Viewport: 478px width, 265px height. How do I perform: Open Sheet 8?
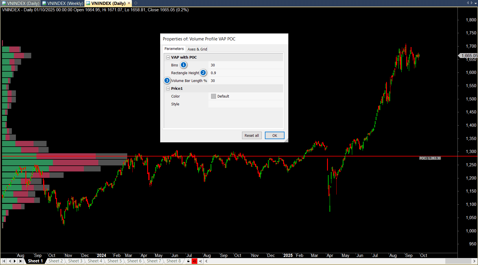click(174, 261)
